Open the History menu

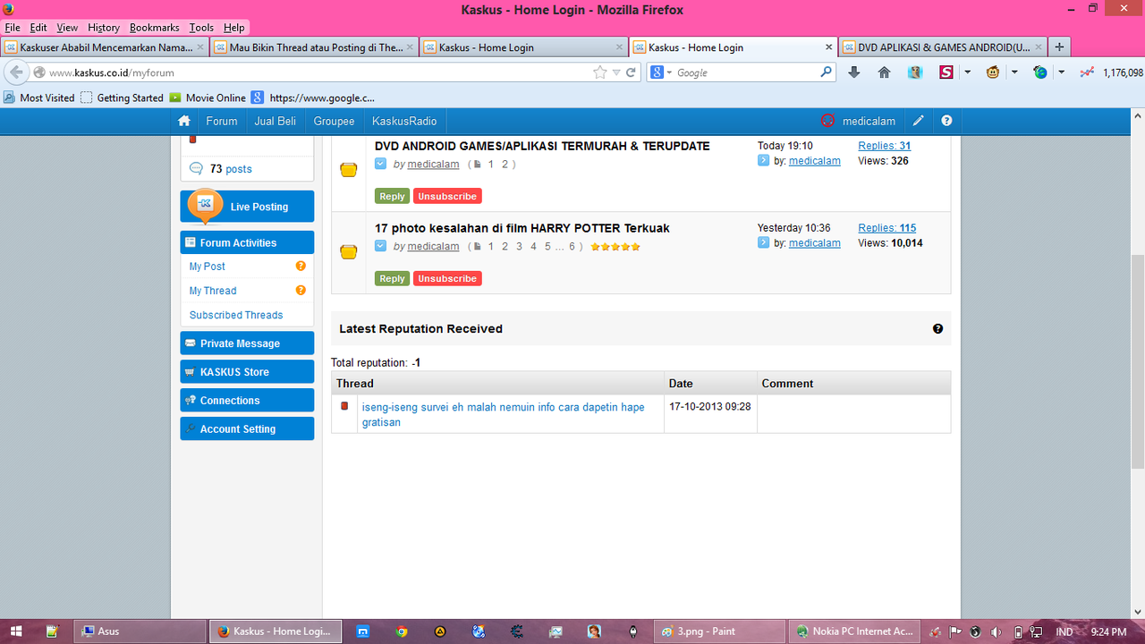tap(104, 28)
